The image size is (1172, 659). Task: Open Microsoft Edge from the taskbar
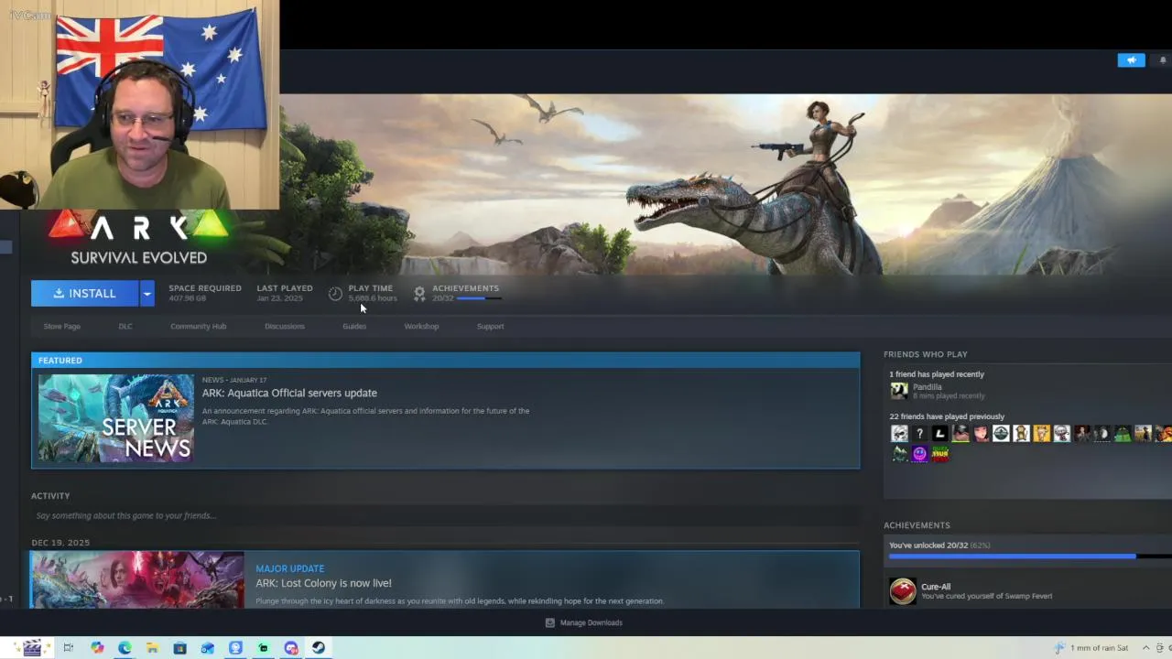click(125, 648)
